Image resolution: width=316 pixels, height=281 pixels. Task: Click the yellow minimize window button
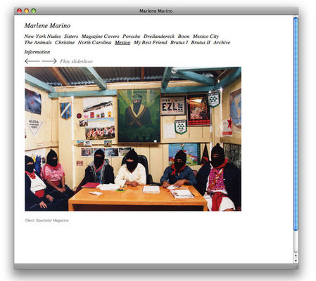[27, 11]
